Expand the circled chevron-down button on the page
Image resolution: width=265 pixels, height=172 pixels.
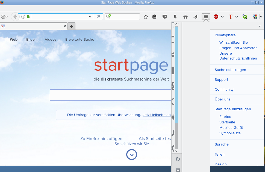[x=132, y=155]
